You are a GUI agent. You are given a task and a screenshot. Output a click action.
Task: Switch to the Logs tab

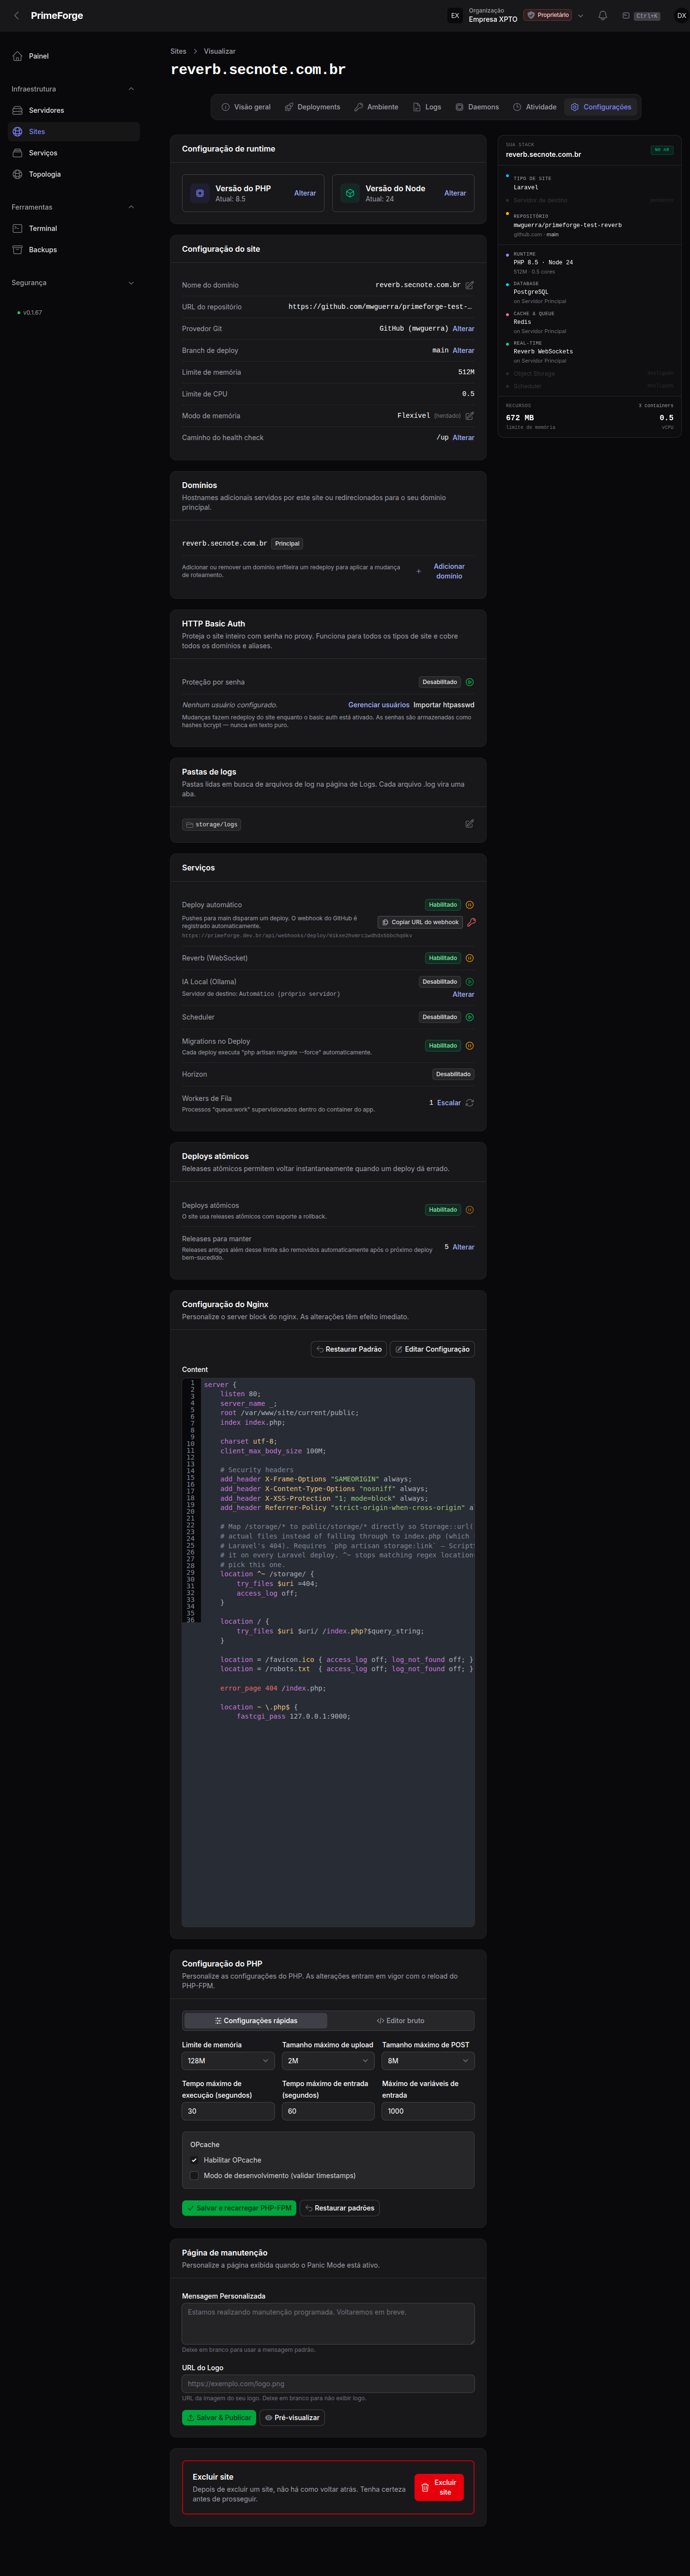[427, 107]
